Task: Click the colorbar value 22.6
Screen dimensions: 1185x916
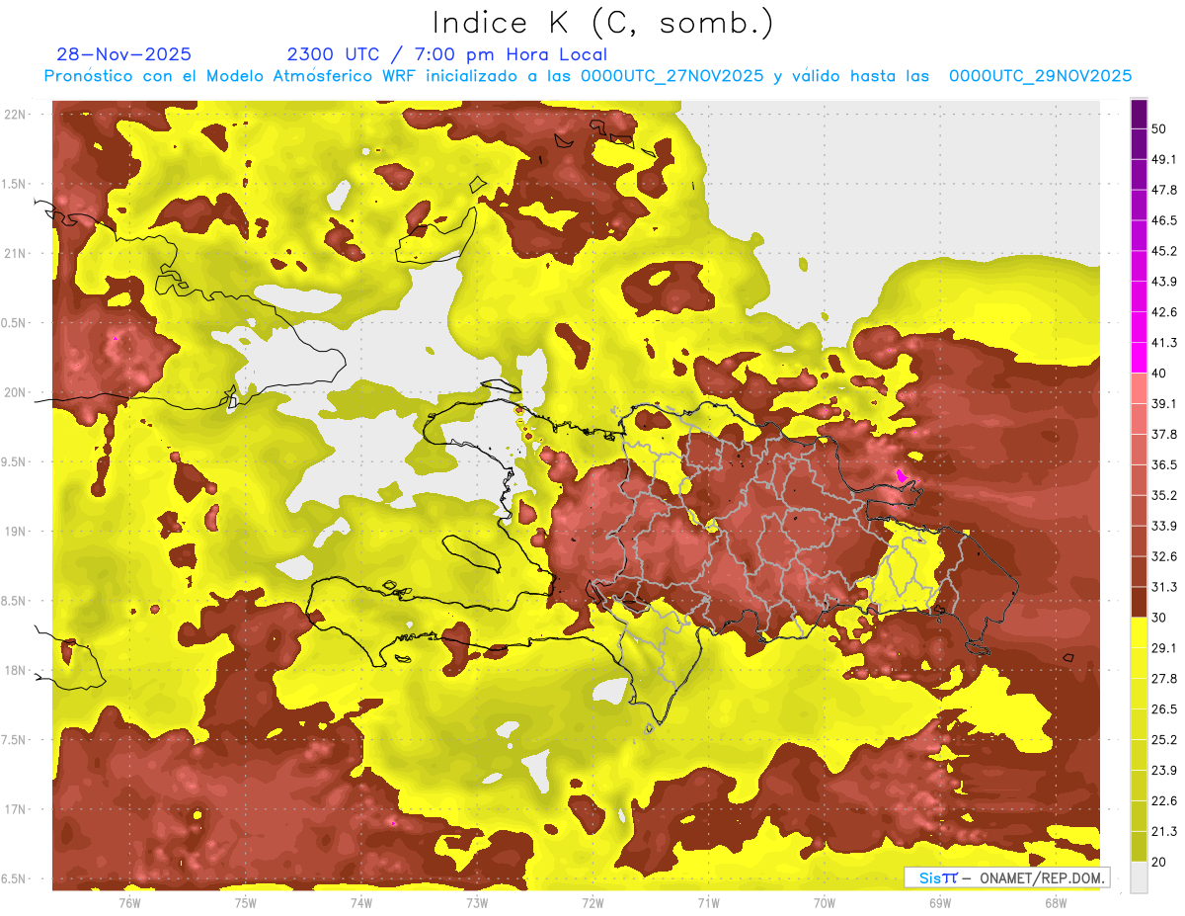Action: [1164, 801]
